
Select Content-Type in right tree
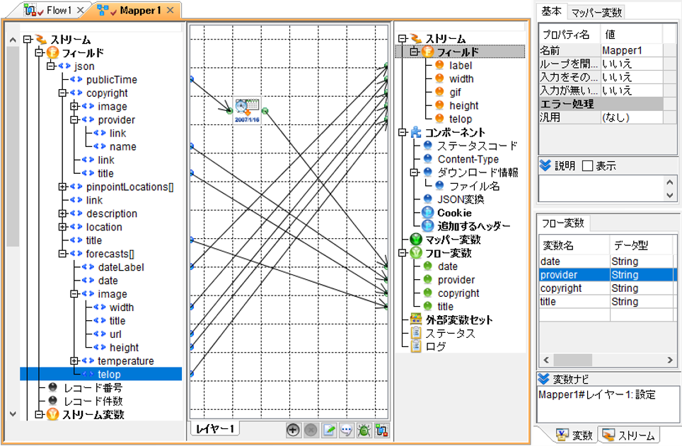[468, 159]
